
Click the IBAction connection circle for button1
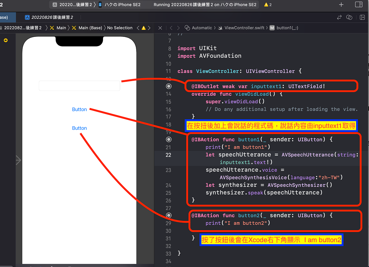(x=169, y=139)
